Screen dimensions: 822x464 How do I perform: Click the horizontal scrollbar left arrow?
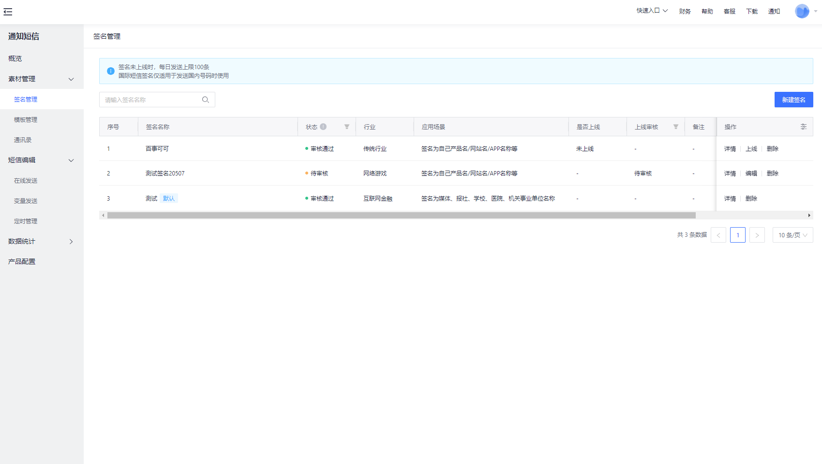[x=103, y=216]
